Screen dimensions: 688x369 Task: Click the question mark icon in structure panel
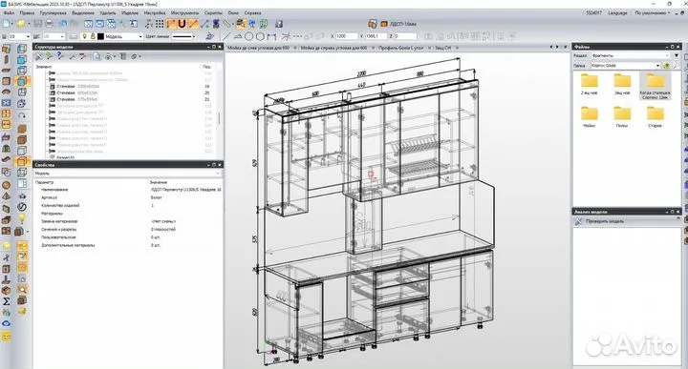coord(59,56)
